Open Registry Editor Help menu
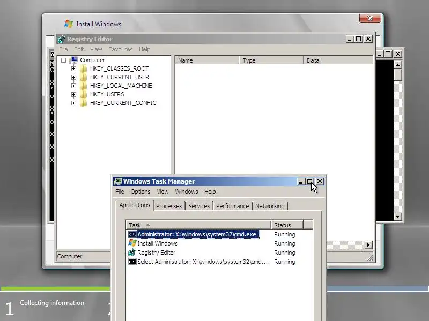The image size is (429, 321). (144, 49)
